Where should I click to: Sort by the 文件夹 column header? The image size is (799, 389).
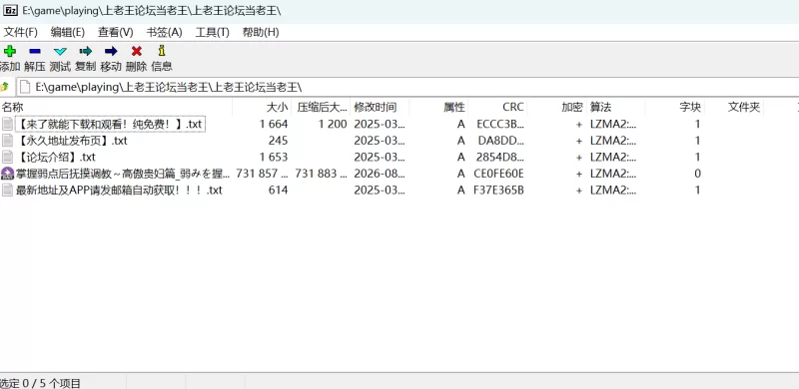(734, 107)
